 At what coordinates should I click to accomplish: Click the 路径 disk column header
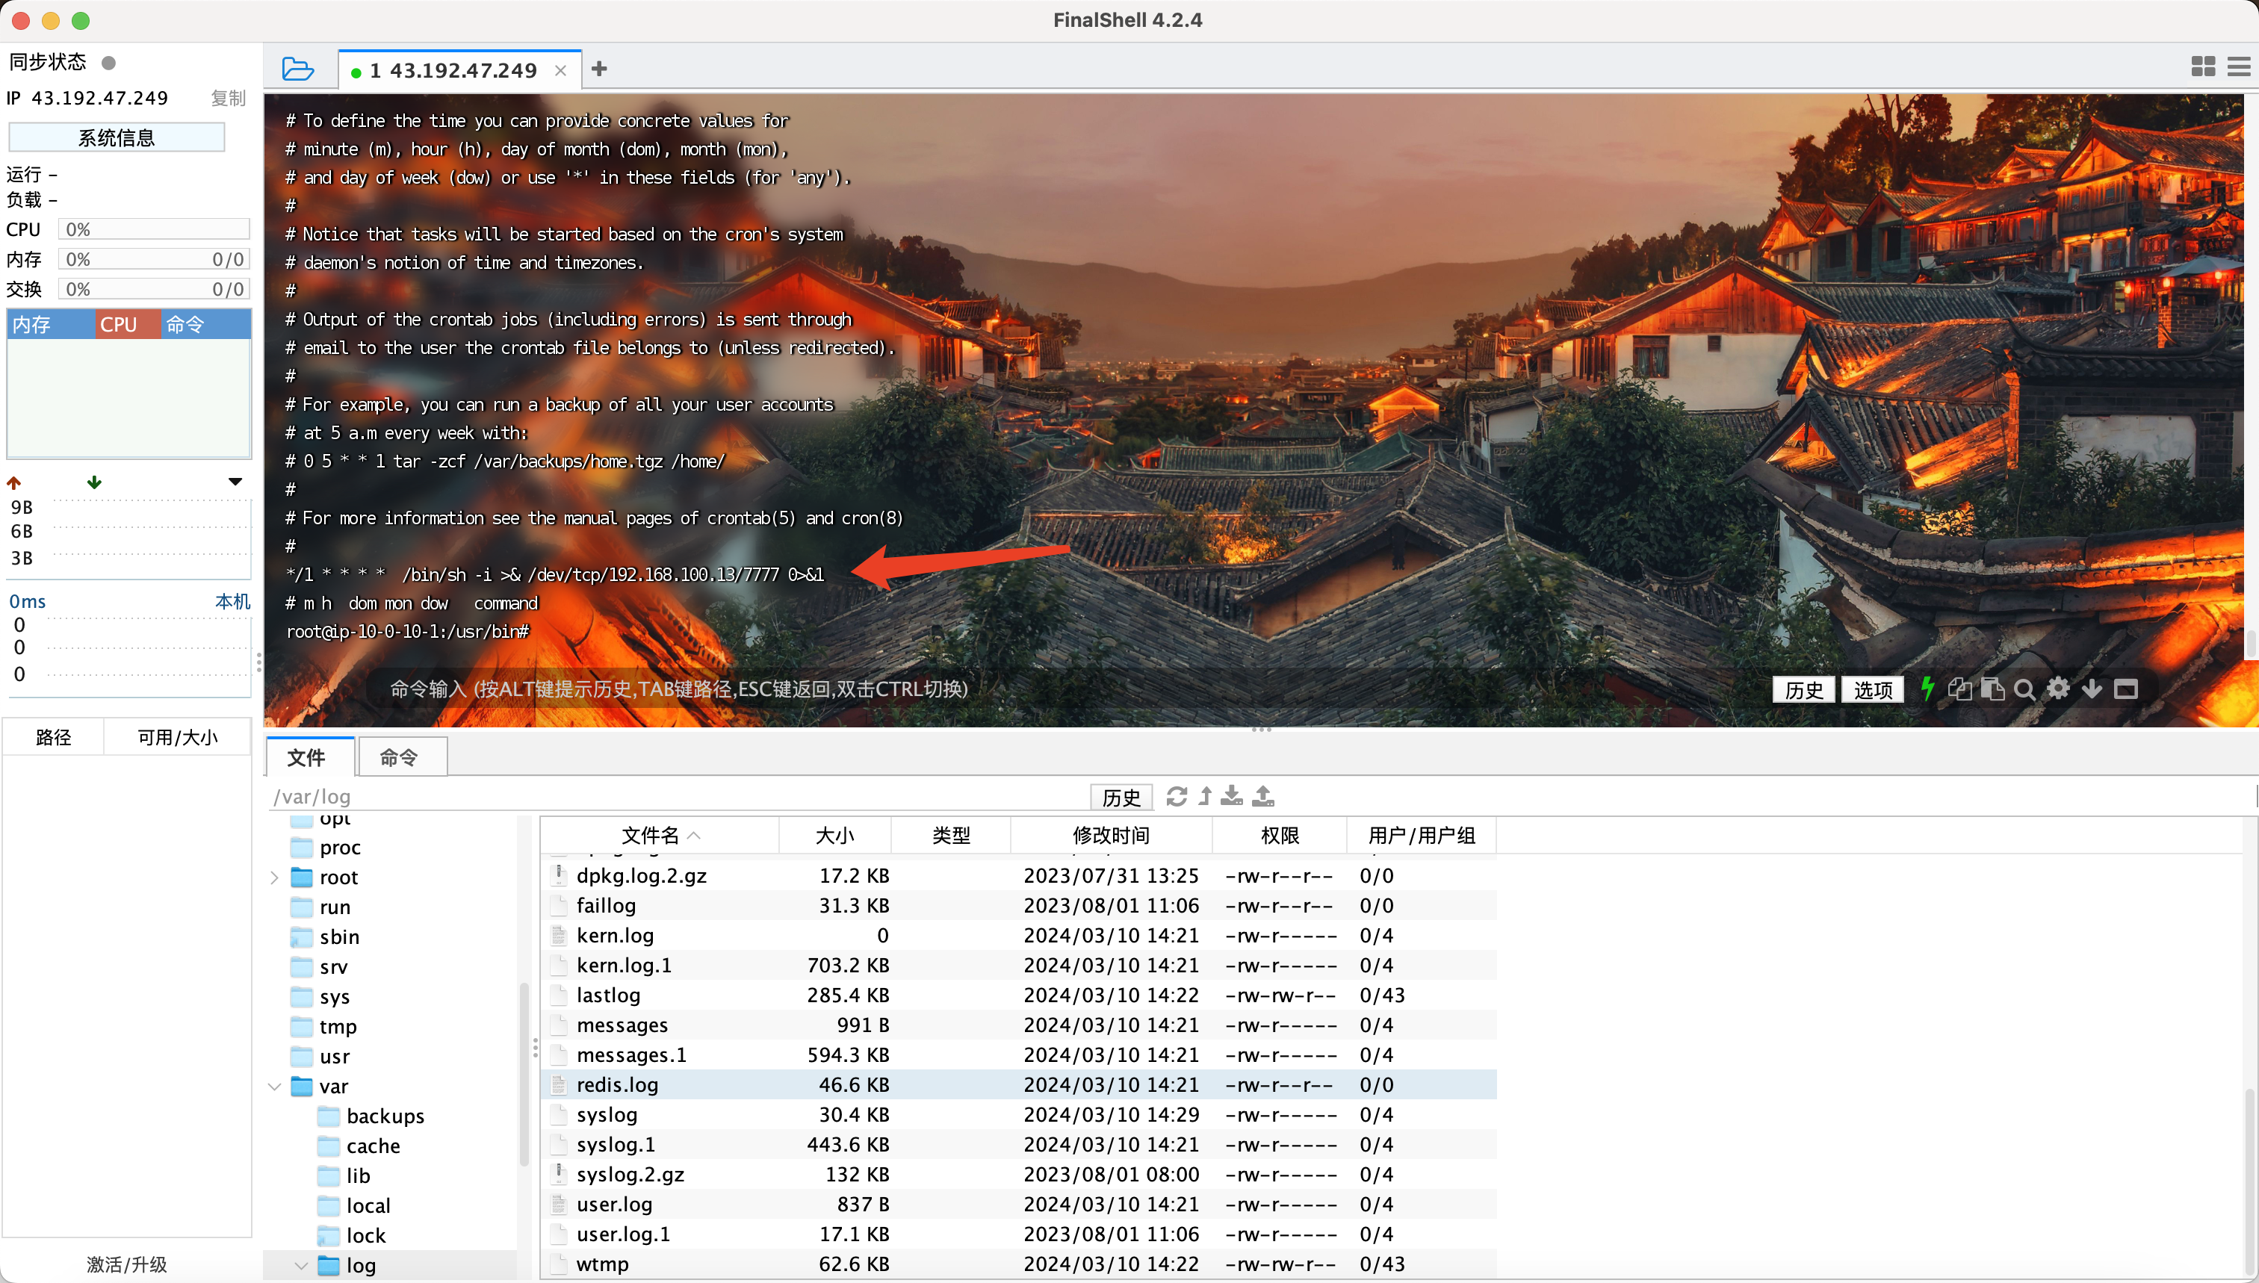[54, 736]
